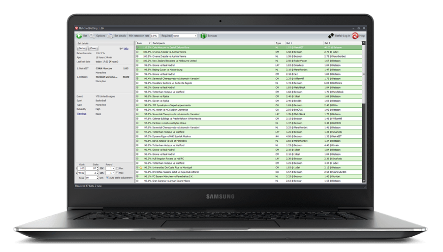This screenshot has width=443, height=252.
Task: Select '1.83 @ Smarkets' bet cell
Action: 295,65
